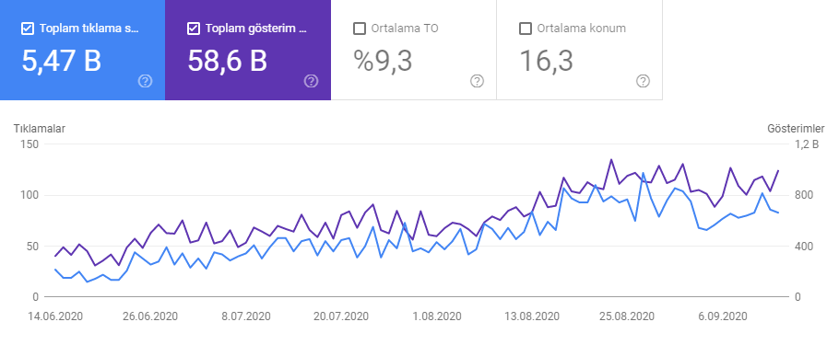Open help icon on total clicks card

coord(145,81)
